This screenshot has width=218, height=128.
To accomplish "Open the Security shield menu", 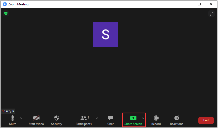I will (57, 120).
